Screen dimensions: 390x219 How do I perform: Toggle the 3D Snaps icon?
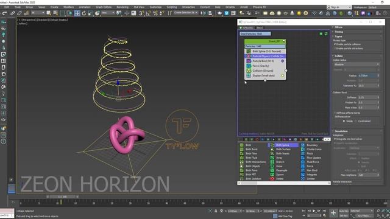(x=141, y=13)
